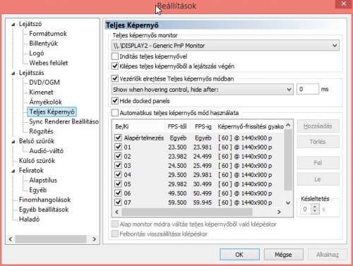Open Audió-váltó settings
The height and width of the screenshot is (266, 353).
[x=47, y=151]
